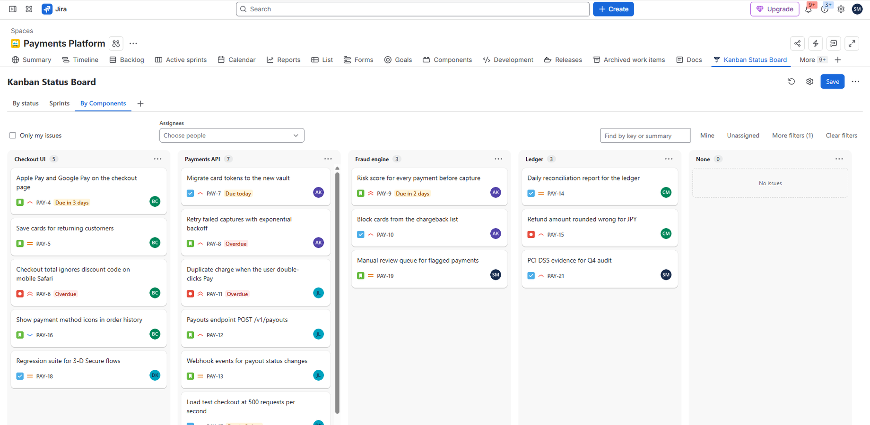Screen dimensions: 870x425
Task: Open card Block cards from the chargeback list
Action: 429,228
